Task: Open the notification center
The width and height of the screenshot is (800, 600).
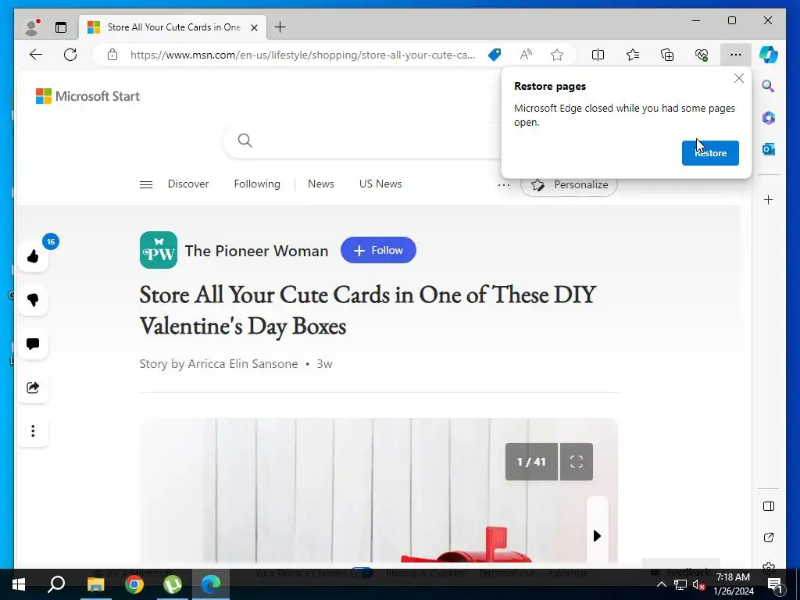Action: (775, 584)
